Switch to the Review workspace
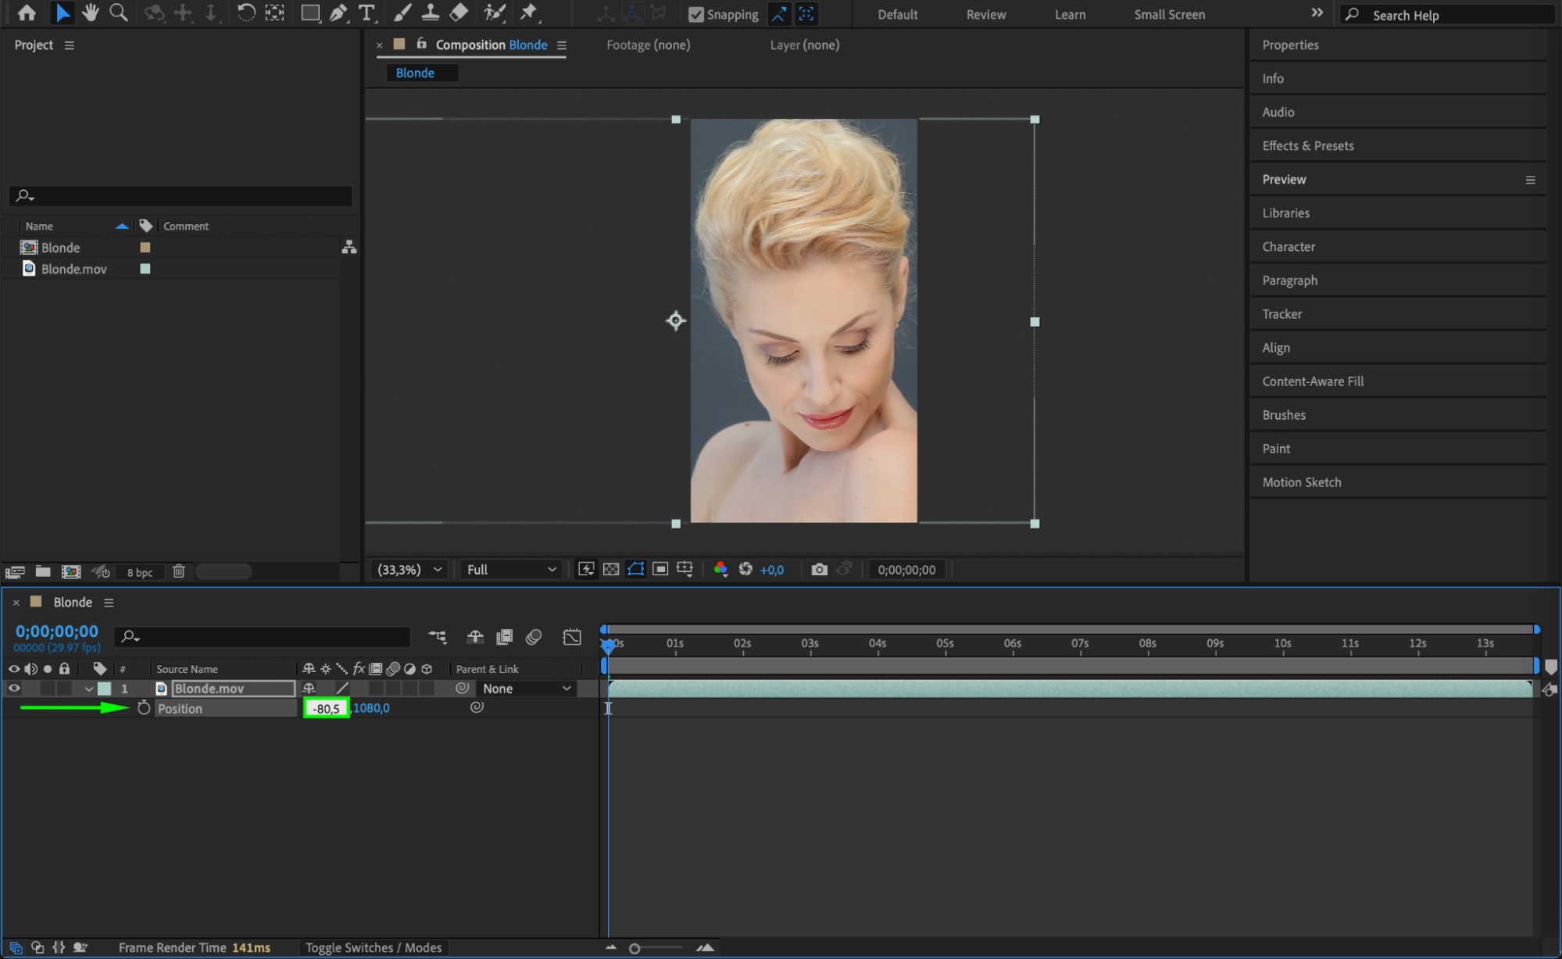The height and width of the screenshot is (959, 1562). [x=985, y=14]
